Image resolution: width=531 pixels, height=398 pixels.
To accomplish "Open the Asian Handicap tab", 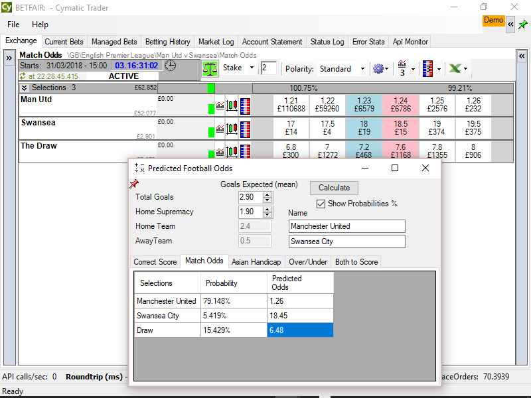I will 258,262.
